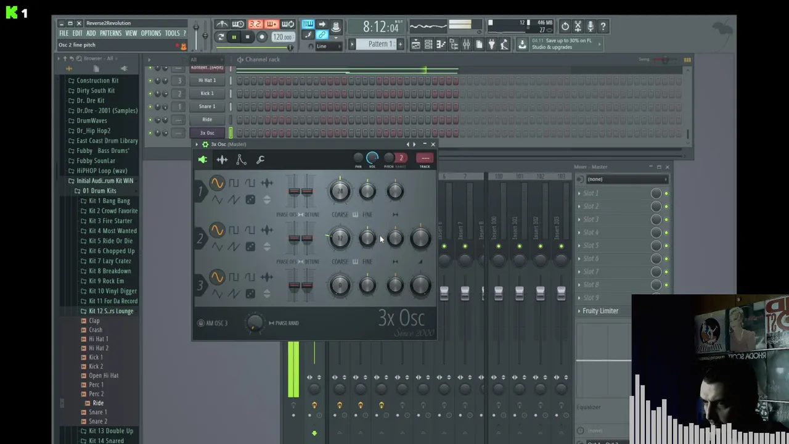The image size is (789, 444).
Task: Open the Mixer view toolbar icon
Action: pyautogui.click(x=467, y=44)
